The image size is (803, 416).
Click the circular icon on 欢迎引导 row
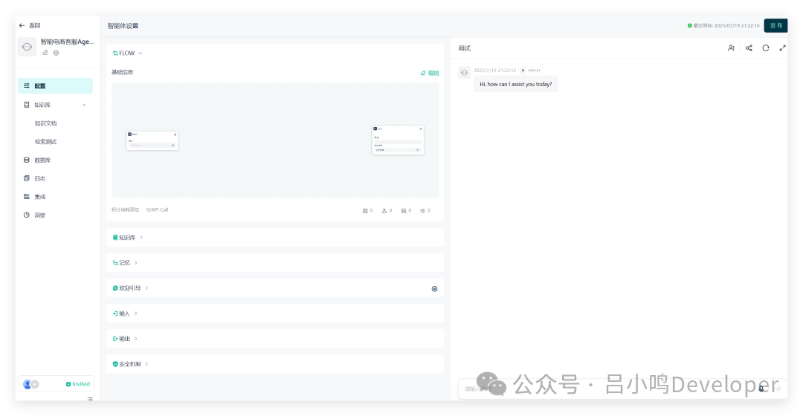[x=434, y=288]
